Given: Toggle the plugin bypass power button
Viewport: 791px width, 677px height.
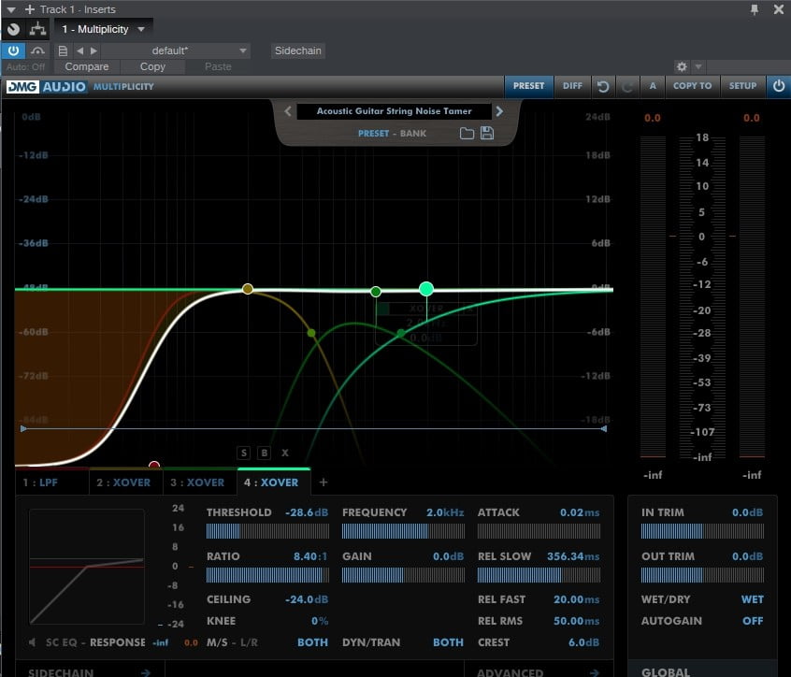Looking at the screenshot, I should 14,50.
